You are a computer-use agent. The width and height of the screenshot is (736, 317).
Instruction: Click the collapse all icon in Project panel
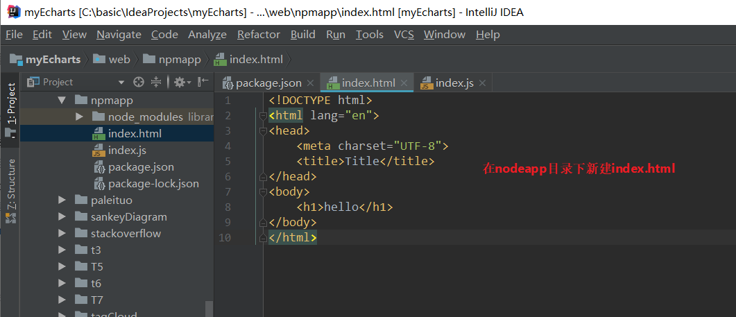pos(156,82)
